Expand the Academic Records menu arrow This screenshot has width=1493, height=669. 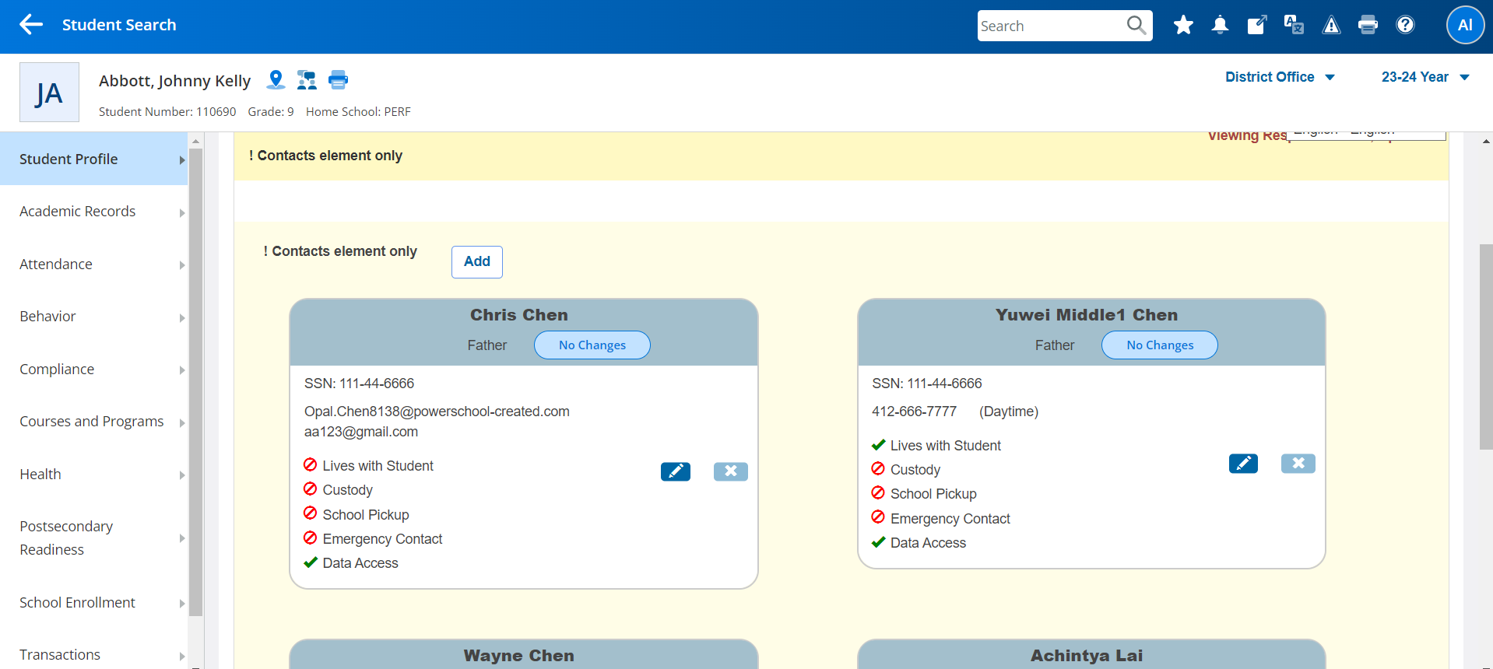181,212
